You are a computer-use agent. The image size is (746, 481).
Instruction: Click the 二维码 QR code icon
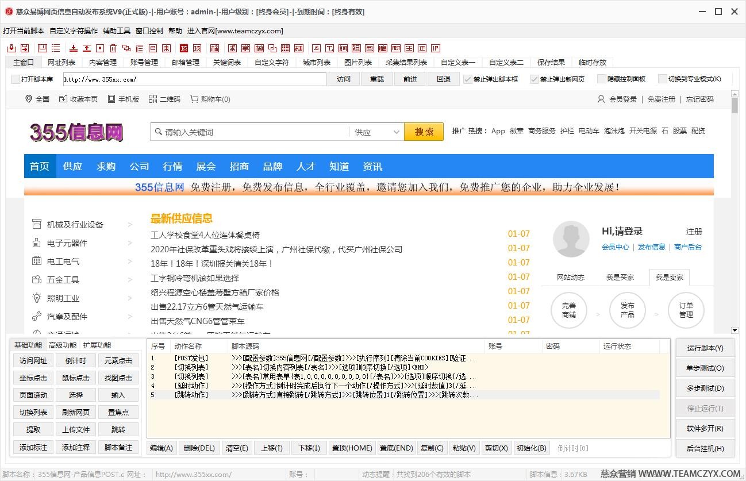click(153, 99)
